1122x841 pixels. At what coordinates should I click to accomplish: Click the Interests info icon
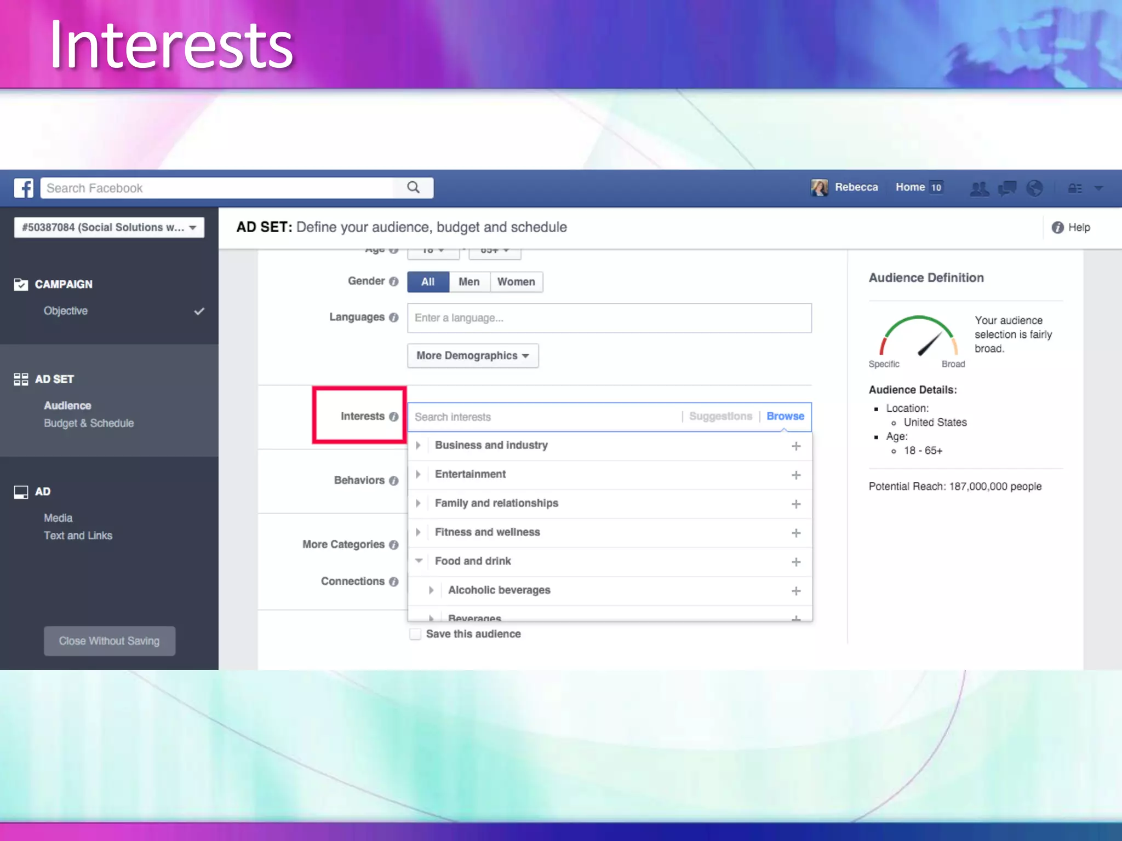(x=393, y=417)
